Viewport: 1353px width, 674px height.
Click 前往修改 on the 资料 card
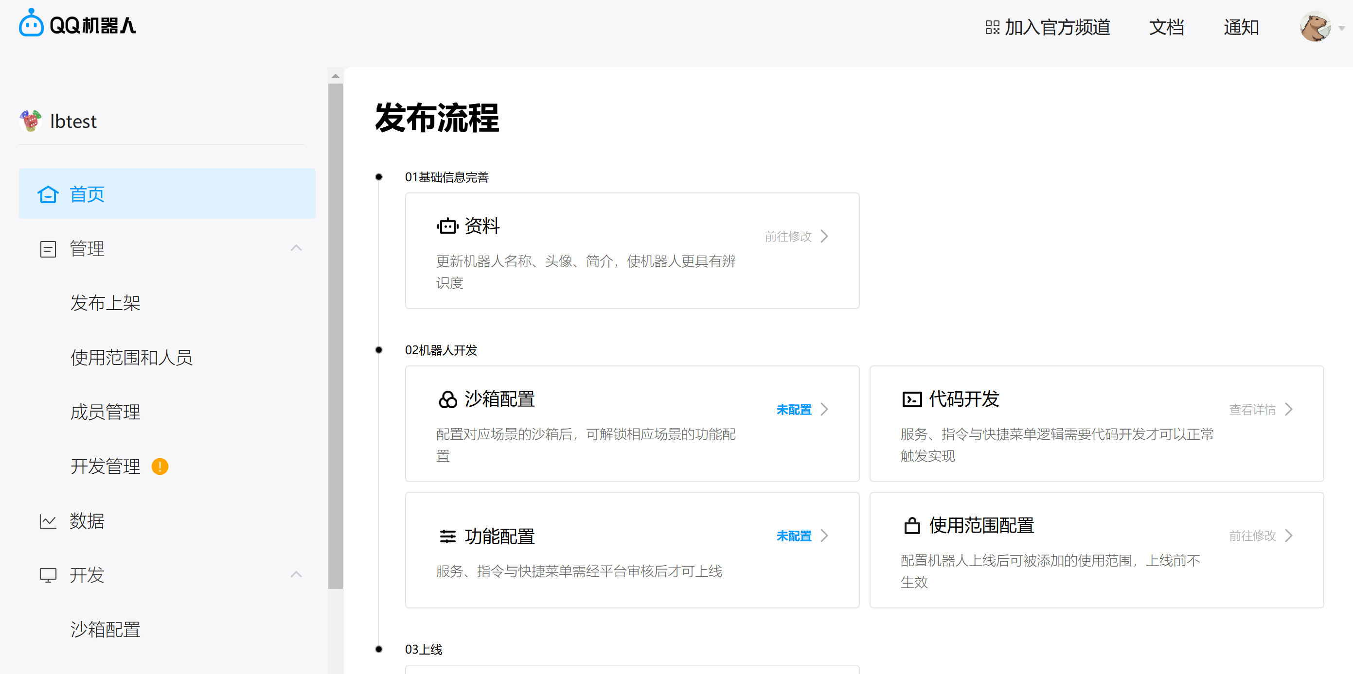[788, 236]
